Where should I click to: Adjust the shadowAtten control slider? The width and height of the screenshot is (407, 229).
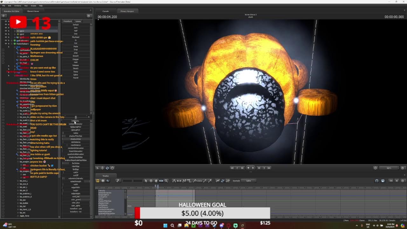coord(76,139)
